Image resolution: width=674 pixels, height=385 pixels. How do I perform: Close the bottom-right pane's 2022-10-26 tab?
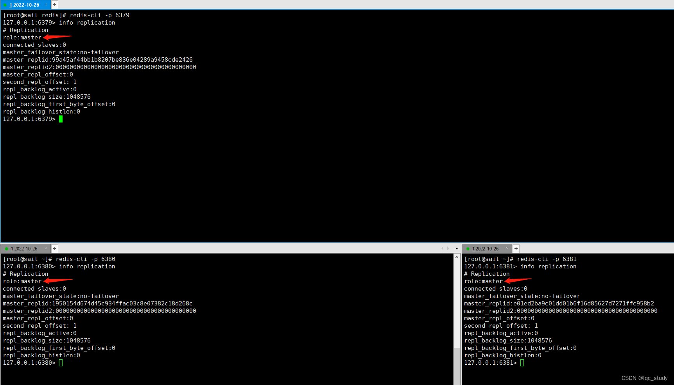click(x=507, y=248)
